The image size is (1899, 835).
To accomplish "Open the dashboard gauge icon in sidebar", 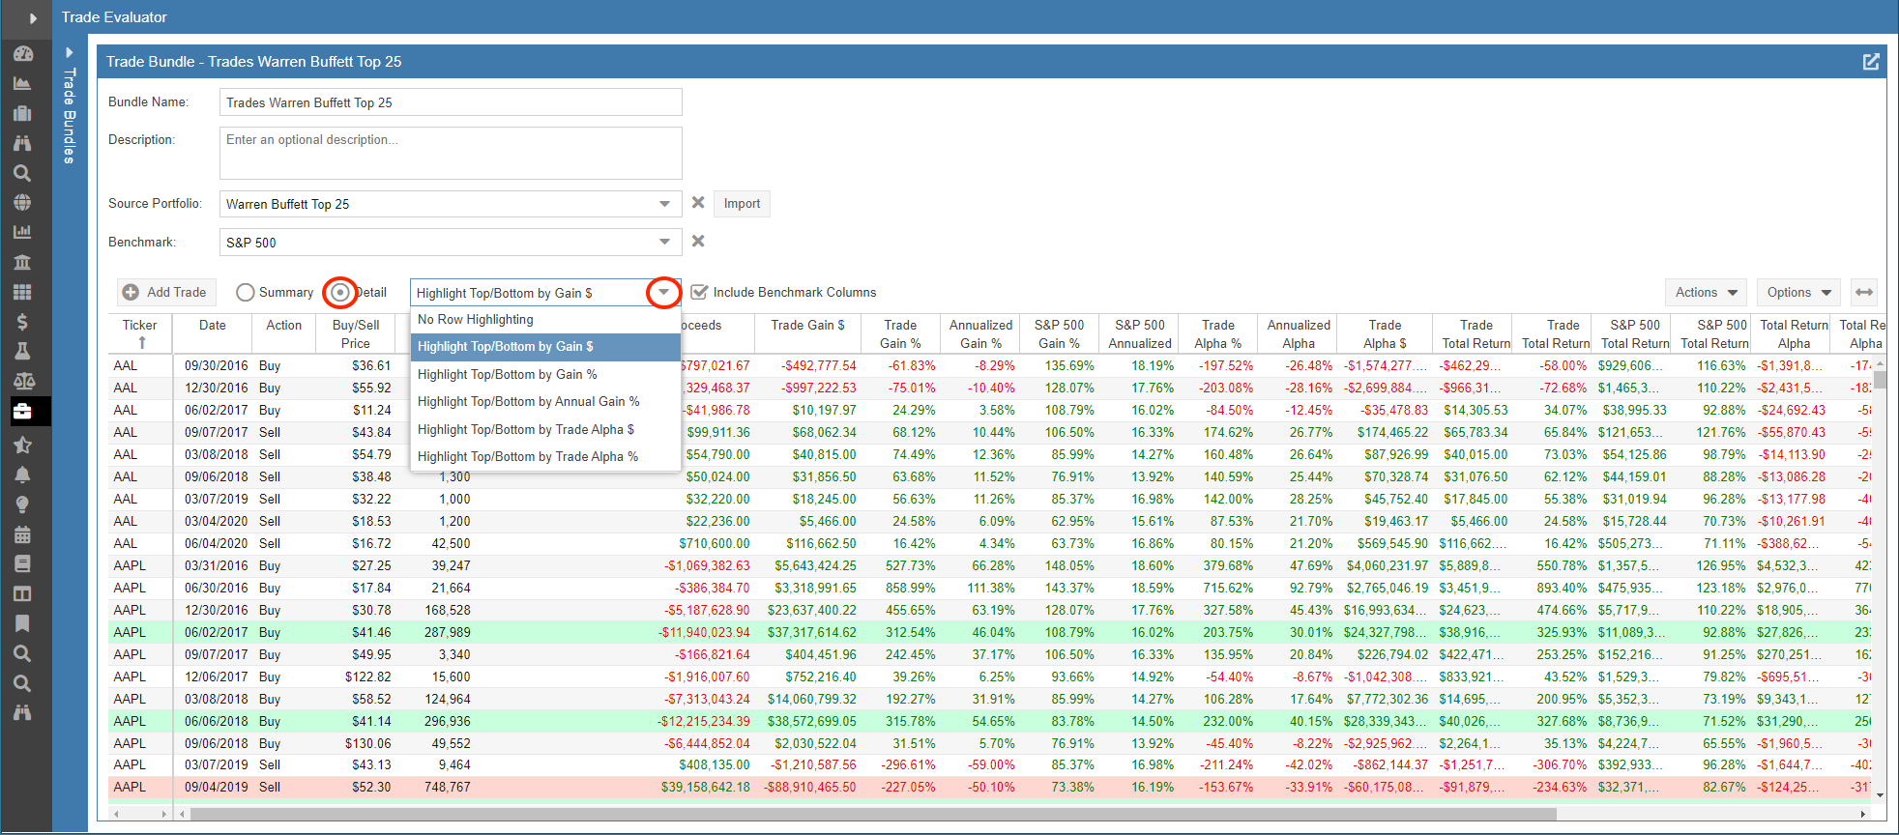I will tap(23, 54).
